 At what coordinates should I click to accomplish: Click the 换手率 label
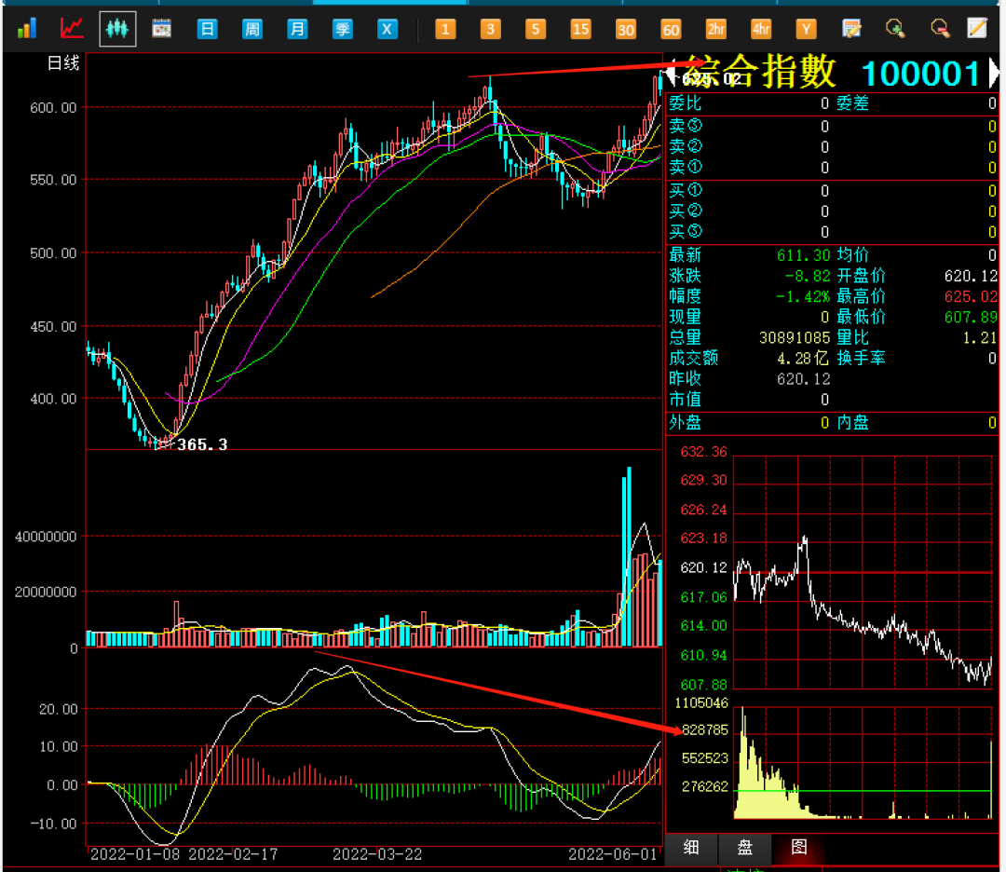(861, 358)
